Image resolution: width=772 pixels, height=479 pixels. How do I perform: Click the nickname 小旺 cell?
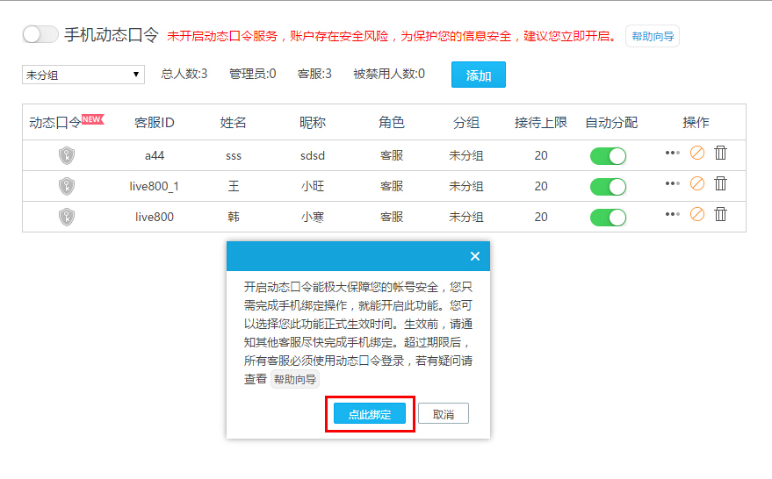313,186
